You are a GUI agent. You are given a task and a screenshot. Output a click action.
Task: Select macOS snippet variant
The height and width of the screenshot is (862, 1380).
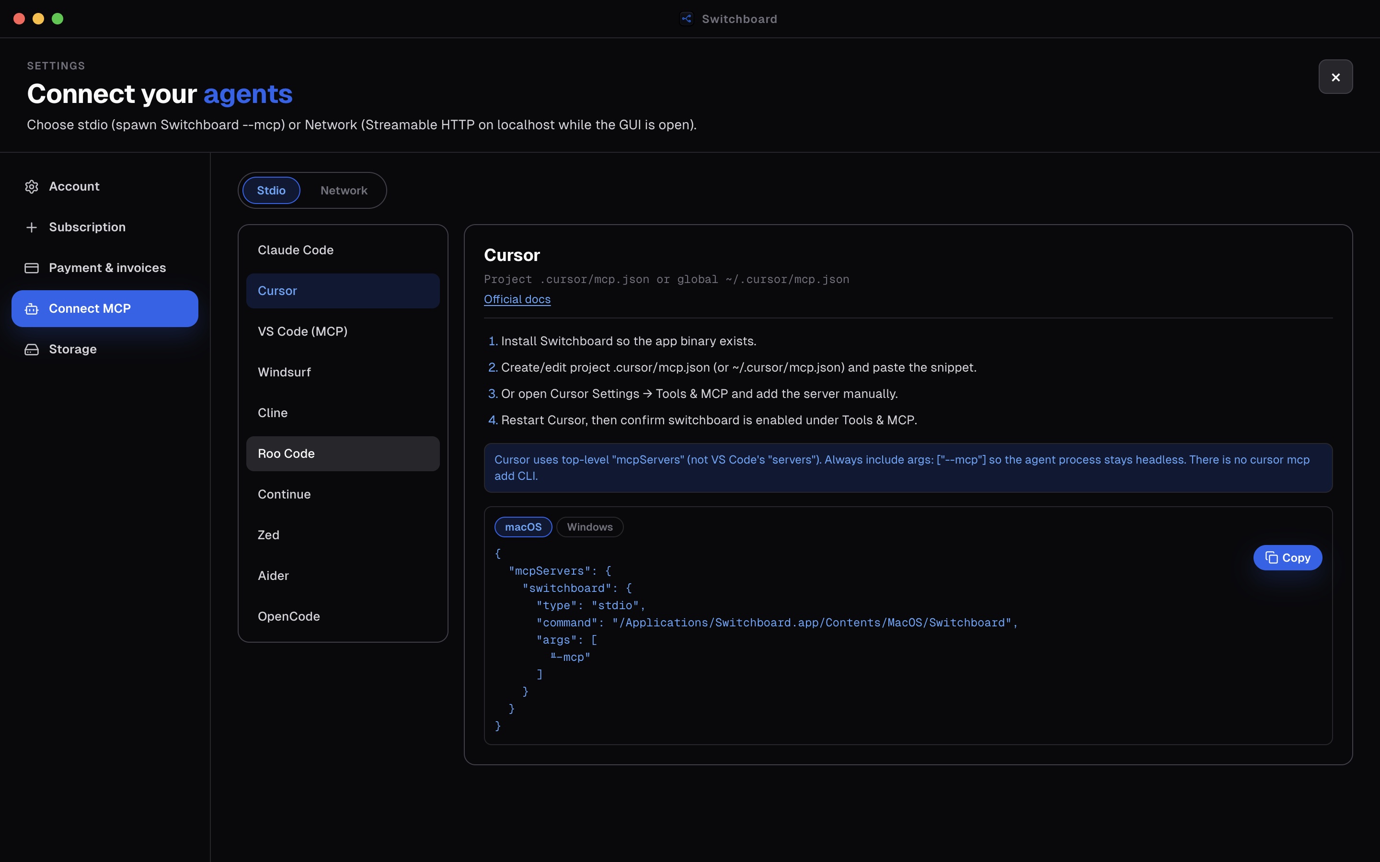tap(523, 527)
